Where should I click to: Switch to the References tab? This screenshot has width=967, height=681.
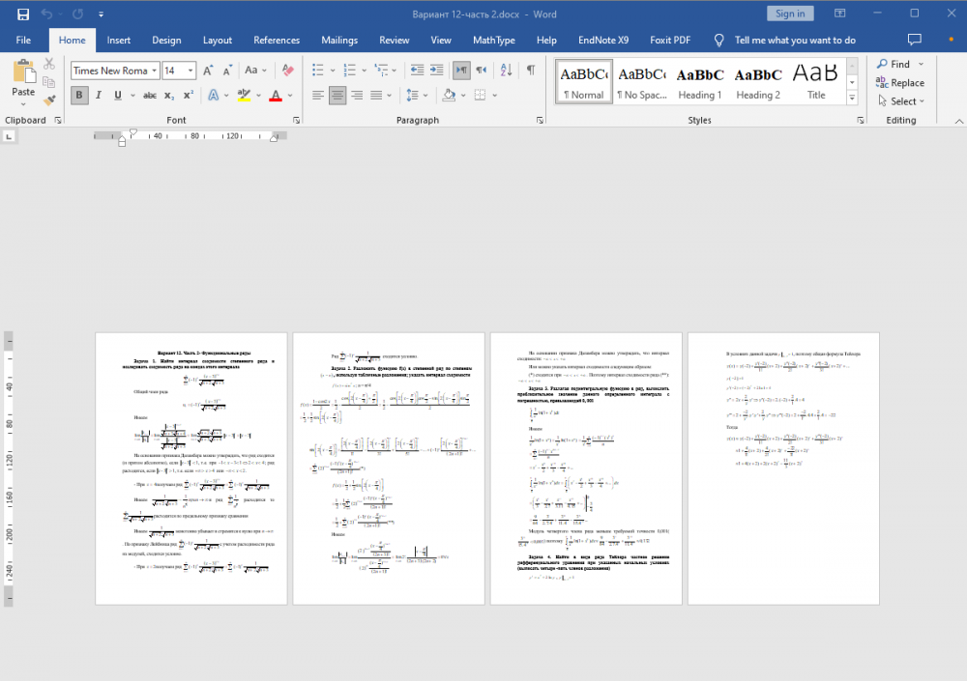tap(277, 40)
